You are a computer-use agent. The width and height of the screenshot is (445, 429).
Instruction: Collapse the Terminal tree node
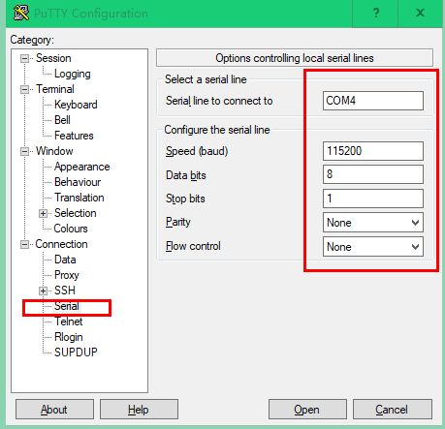(x=24, y=89)
